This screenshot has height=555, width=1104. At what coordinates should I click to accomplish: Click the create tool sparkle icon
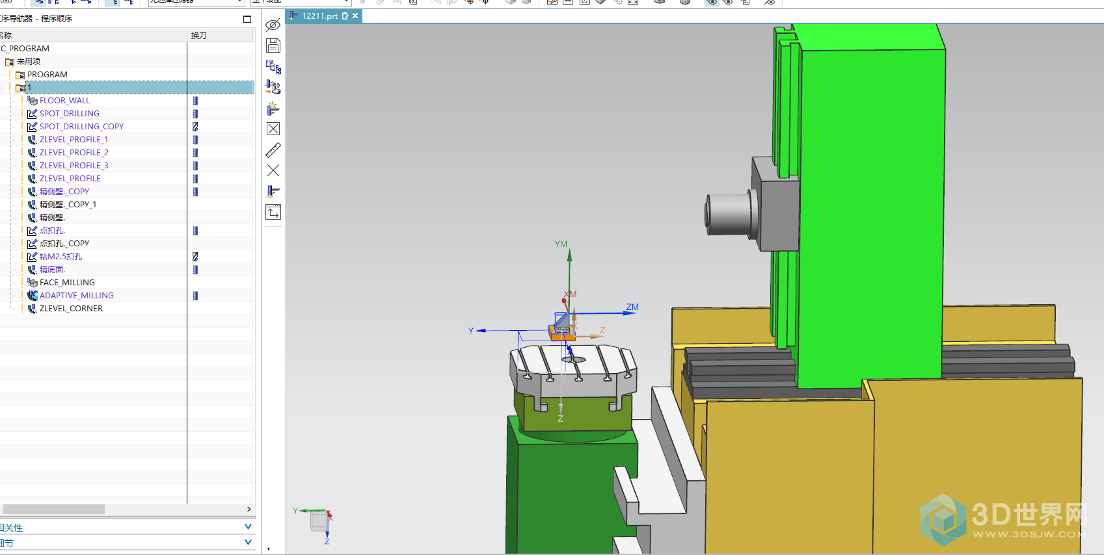coord(273,108)
